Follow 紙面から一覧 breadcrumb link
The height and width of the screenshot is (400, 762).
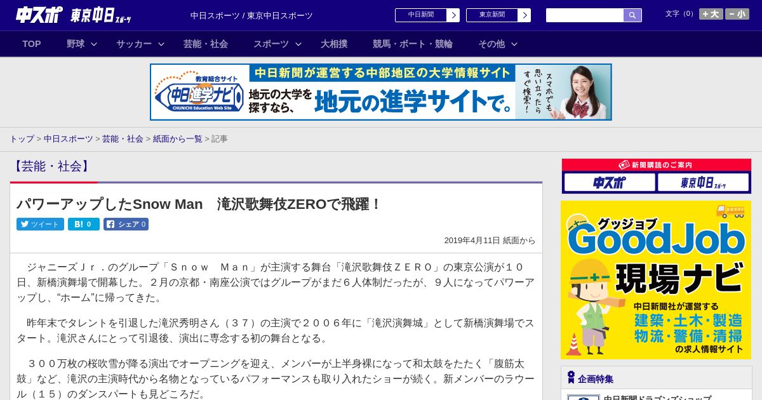pos(178,138)
